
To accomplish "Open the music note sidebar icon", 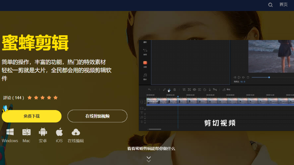I will [x=145, y=75].
